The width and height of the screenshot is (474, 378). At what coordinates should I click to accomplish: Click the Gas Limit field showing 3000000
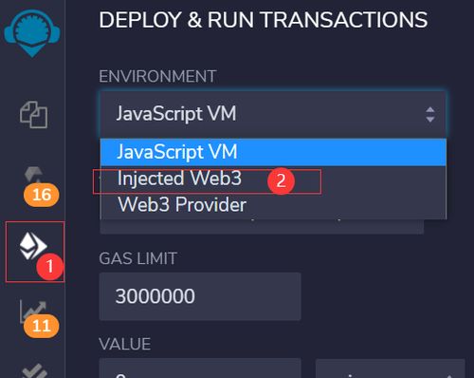pos(200,296)
